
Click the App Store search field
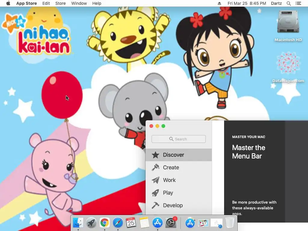pyautogui.click(x=179, y=139)
